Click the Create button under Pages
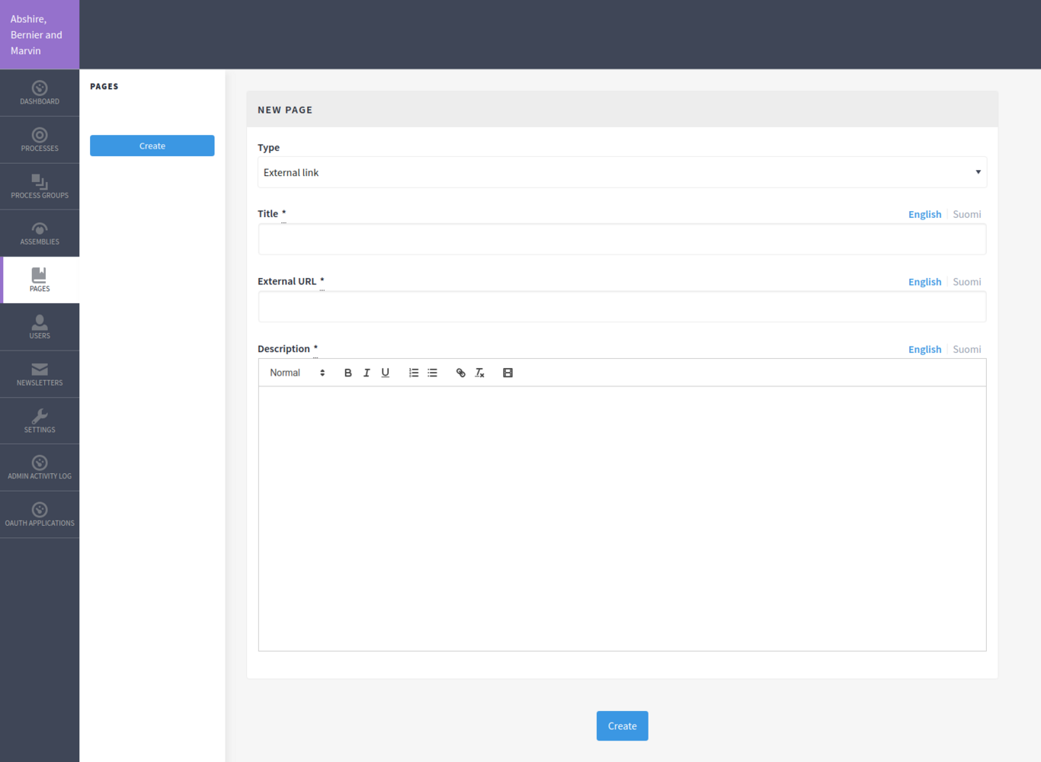Screen dimensions: 1041x762 click(152, 146)
